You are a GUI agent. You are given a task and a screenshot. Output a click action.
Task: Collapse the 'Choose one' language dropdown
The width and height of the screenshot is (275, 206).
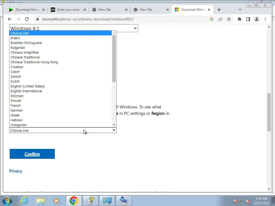pyautogui.click(x=63, y=130)
